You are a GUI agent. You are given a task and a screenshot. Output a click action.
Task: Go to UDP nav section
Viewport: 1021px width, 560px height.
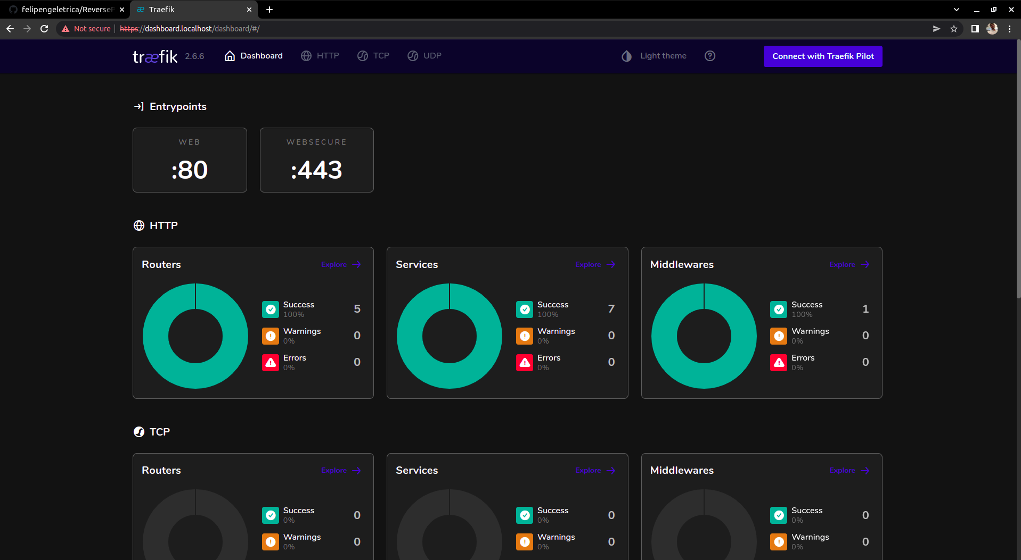tap(424, 56)
